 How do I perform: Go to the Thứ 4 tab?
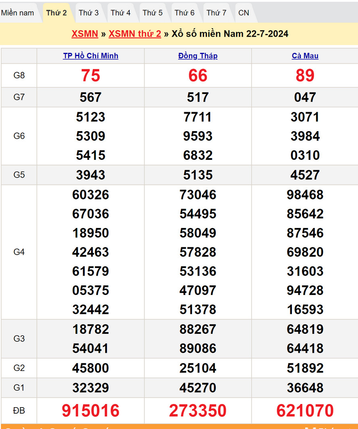(121, 13)
